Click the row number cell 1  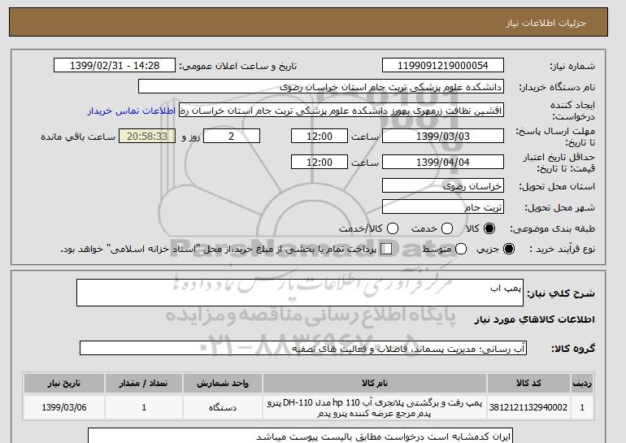click(582, 407)
